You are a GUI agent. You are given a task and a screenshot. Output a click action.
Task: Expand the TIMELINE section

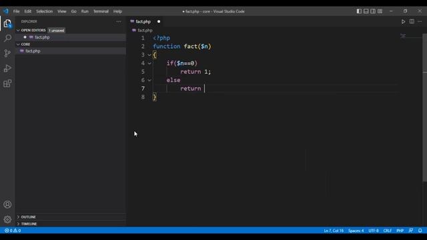point(18,224)
